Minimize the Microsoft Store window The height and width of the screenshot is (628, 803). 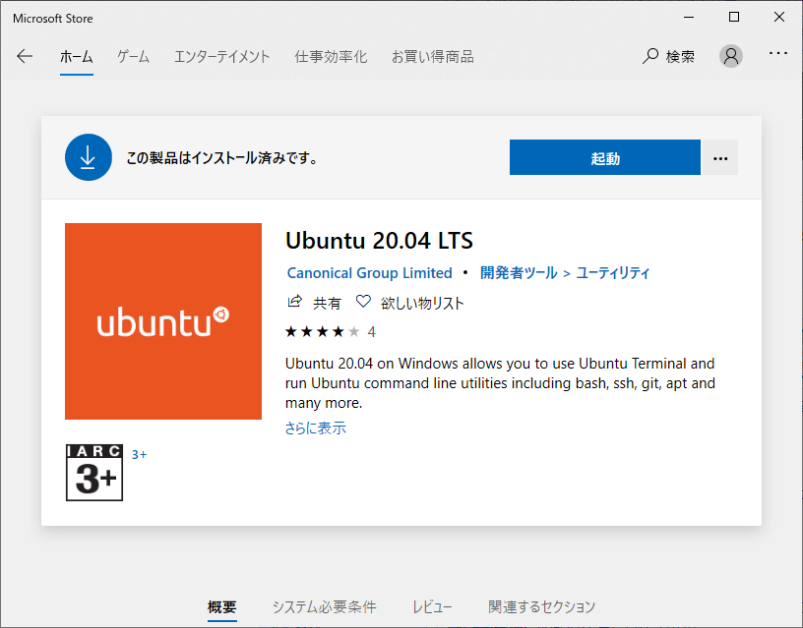689,18
